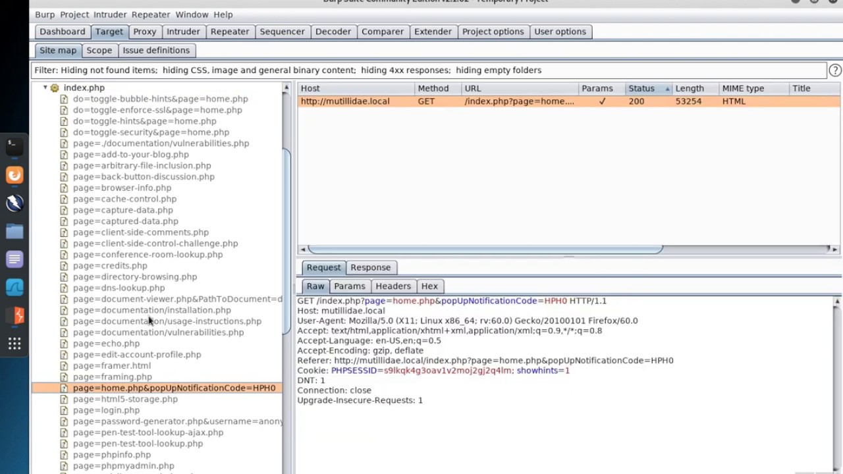Switch to the Hex view tab
This screenshot has width=843, height=474.
[x=429, y=286]
